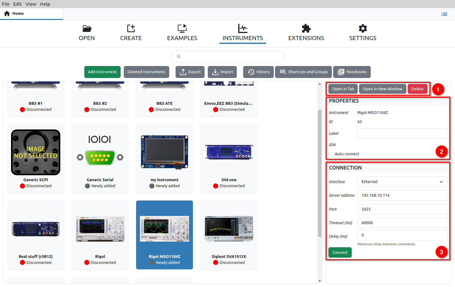Select the INSTRUMENTS chart icon
The width and height of the screenshot is (455, 287).
(243, 28)
